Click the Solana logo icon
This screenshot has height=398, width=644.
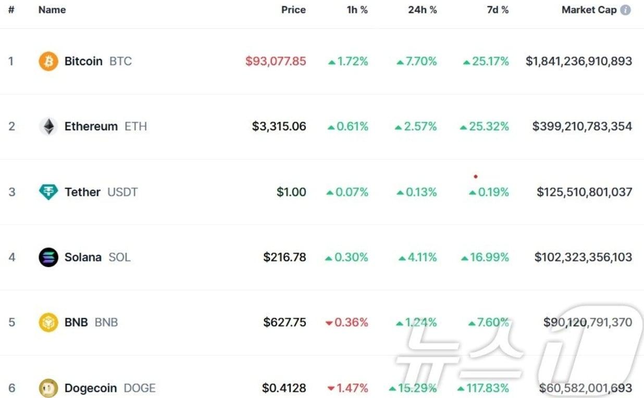[48, 257]
